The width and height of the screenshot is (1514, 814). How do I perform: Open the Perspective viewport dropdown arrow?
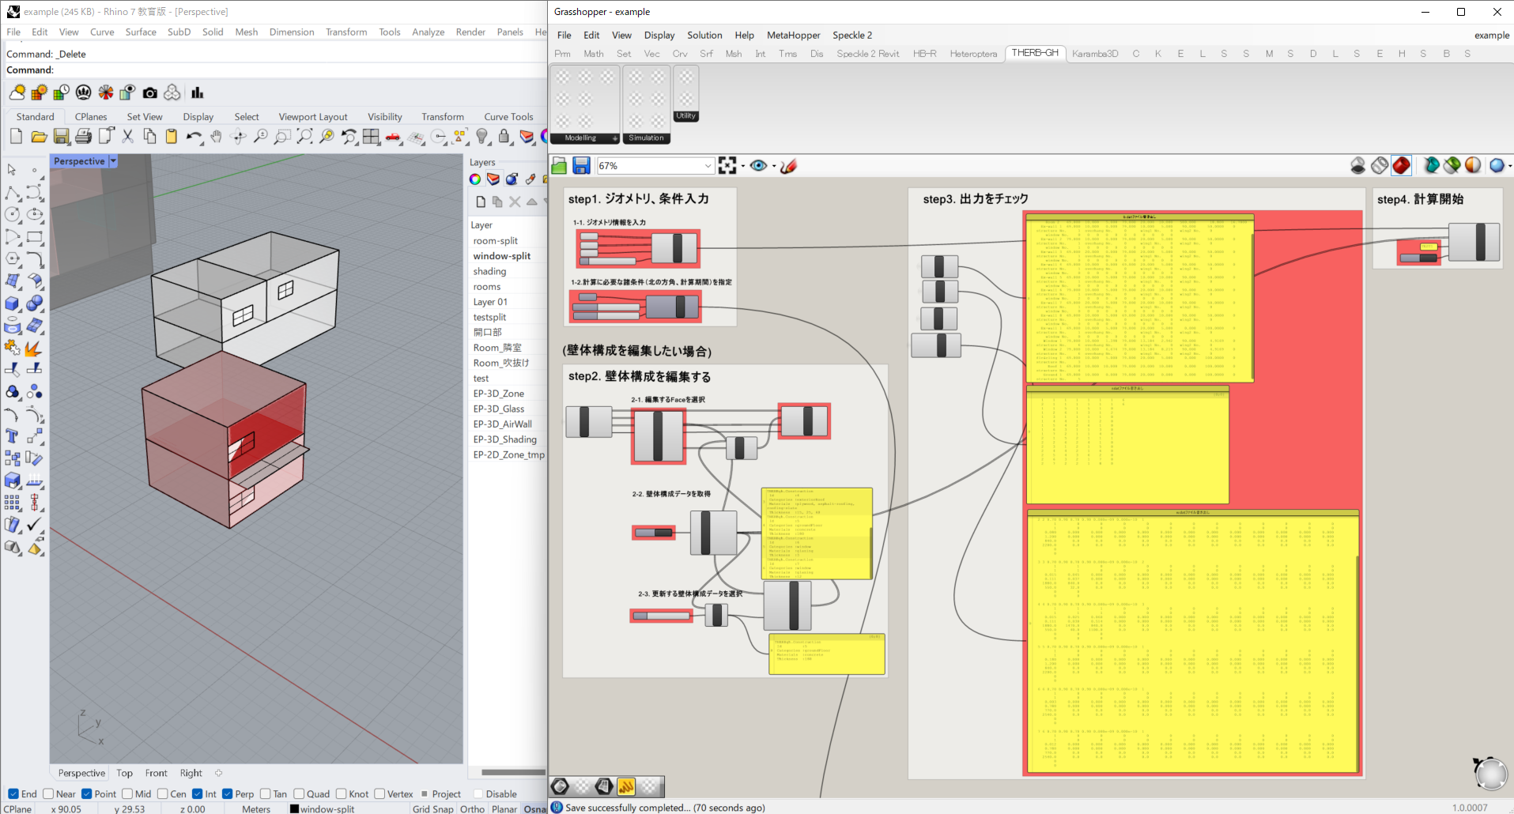tap(113, 161)
